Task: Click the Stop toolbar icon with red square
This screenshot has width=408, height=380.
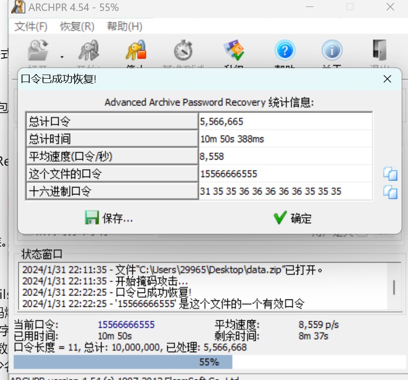Action: (x=136, y=50)
